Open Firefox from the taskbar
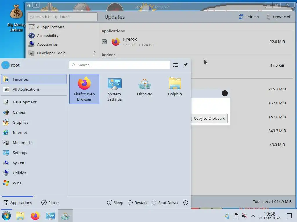Viewport: 297px width, 222px height. click(35, 216)
